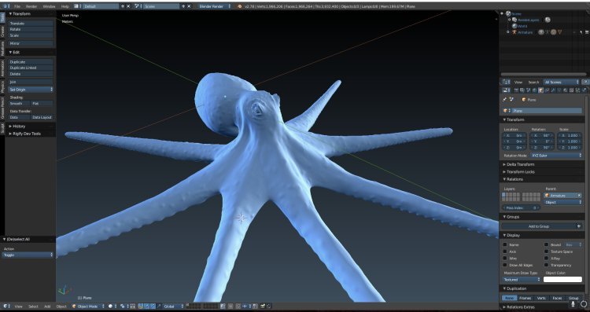The height and width of the screenshot is (312, 590).
Task: Enable the X-Ray checkbox
Action: pos(547,259)
